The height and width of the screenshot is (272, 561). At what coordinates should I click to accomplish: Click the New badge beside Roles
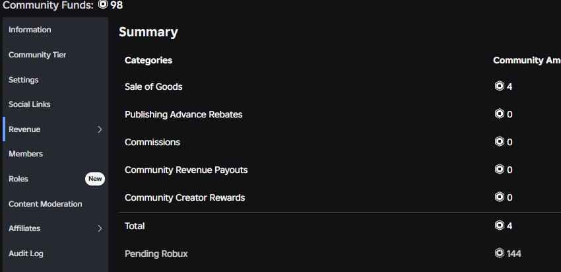coord(95,179)
